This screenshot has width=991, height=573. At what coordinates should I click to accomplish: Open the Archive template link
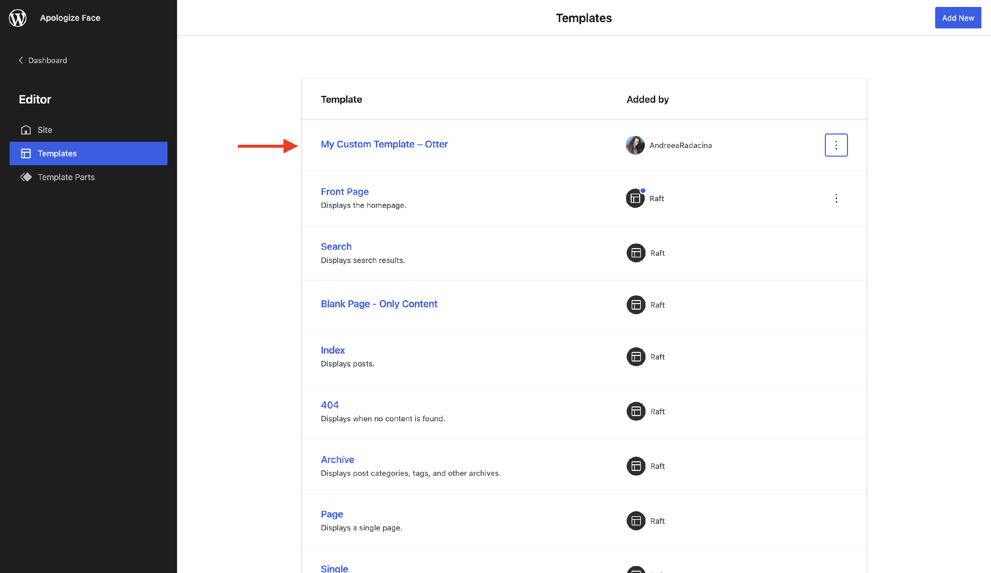click(x=337, y=459)
